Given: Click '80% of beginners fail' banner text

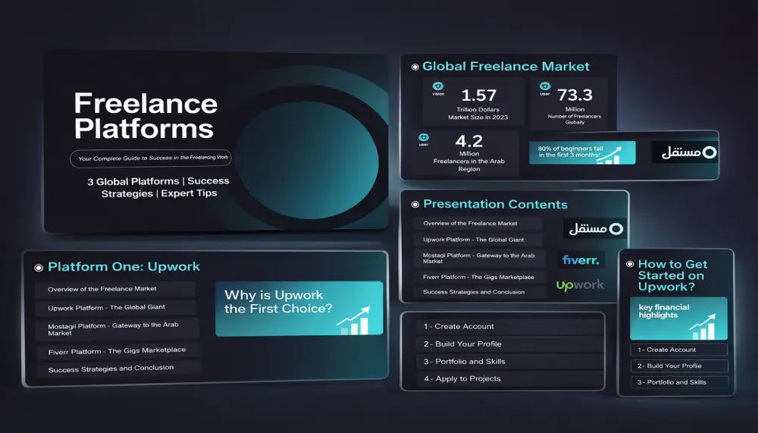Looking at the screenshot, I should [571, 152].
